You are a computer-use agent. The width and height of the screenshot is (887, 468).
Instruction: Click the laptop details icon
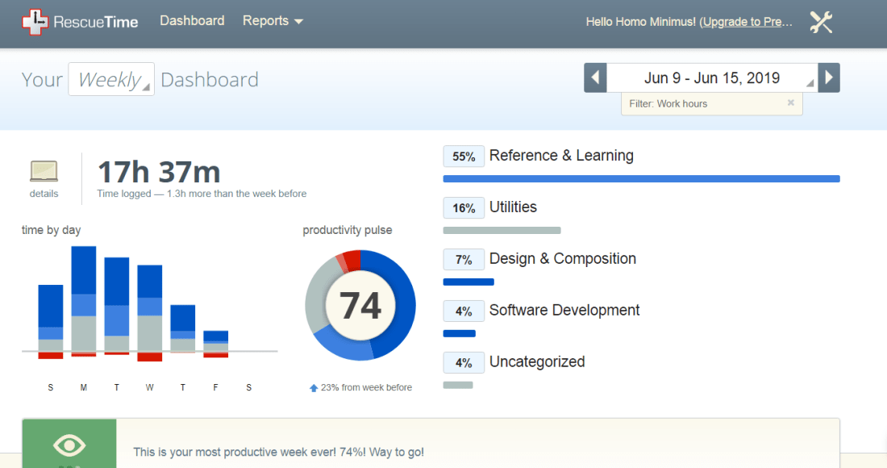pyautogui.click(x=44, y=171)
